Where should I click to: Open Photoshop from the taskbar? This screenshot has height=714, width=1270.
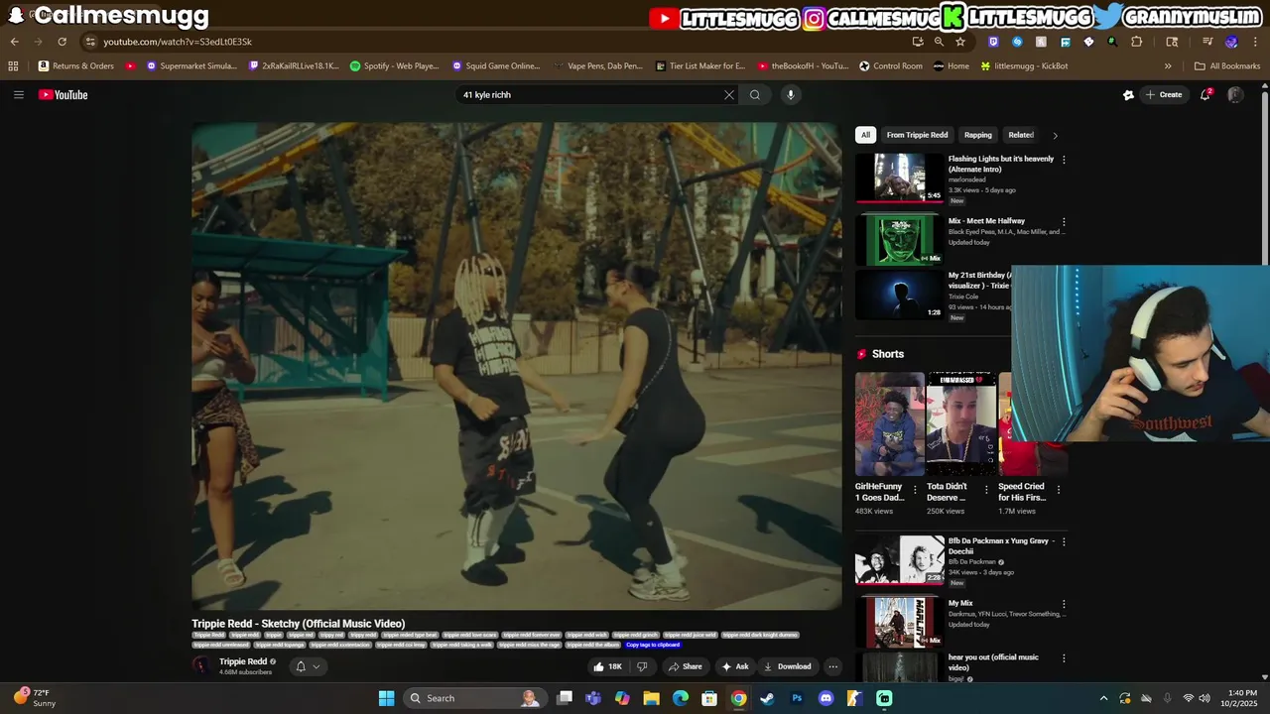click(797, 698)
